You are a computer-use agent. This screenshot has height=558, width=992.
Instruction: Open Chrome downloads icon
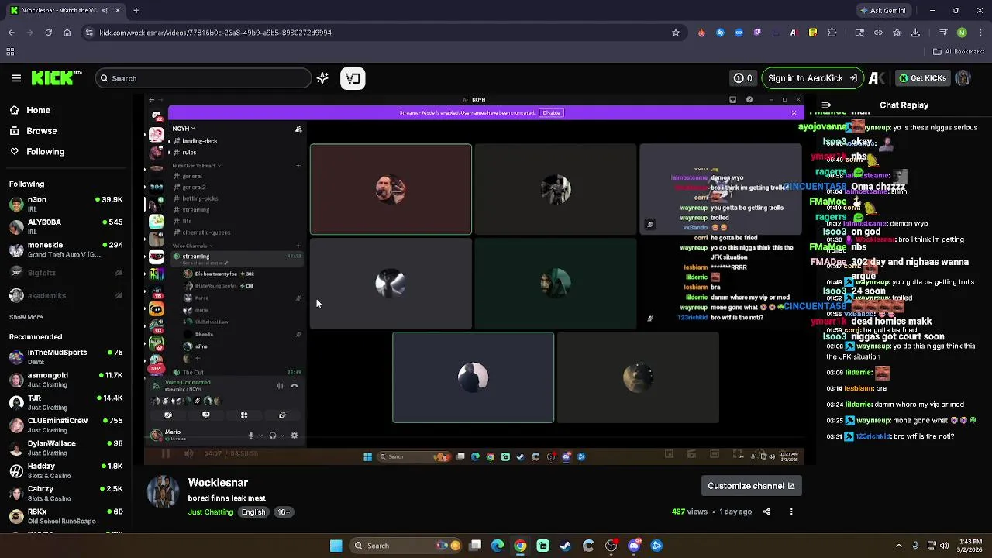tap(915, 33)
